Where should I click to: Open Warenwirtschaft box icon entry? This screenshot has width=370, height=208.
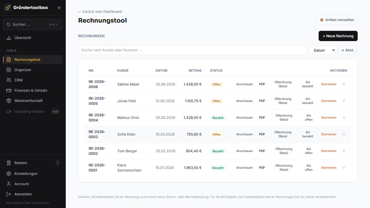tap(9, 101)
